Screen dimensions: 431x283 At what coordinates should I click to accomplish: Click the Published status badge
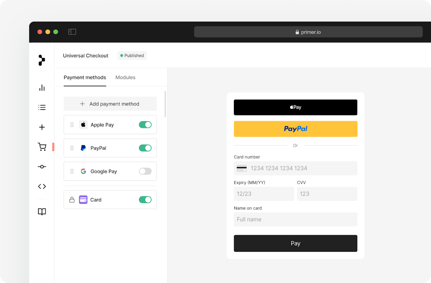coord(132,56)
